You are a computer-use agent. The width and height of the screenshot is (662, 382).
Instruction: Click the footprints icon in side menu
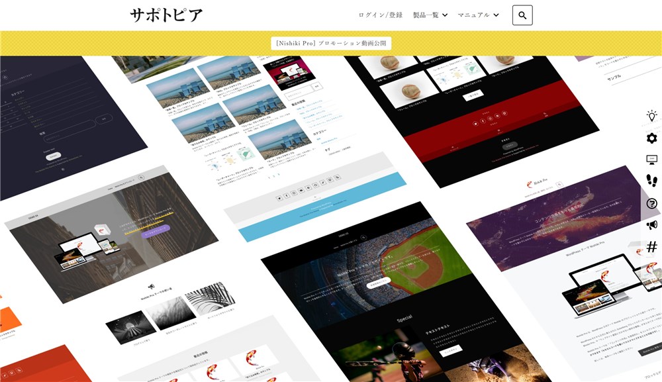(652, 181)
